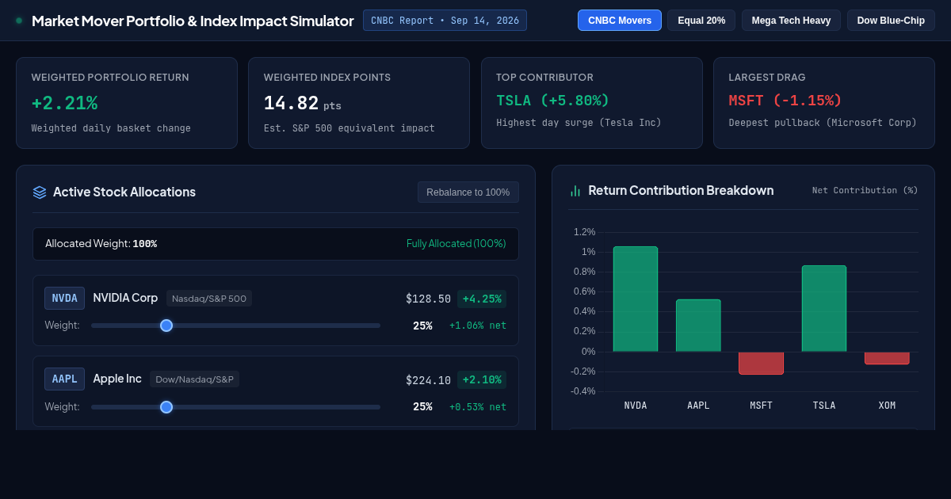
Task: Click the MSFT (-1.15%) largest drag value
Action: pos(785,101)
